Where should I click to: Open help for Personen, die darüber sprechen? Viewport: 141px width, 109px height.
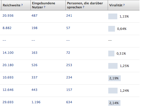(83, 7)
